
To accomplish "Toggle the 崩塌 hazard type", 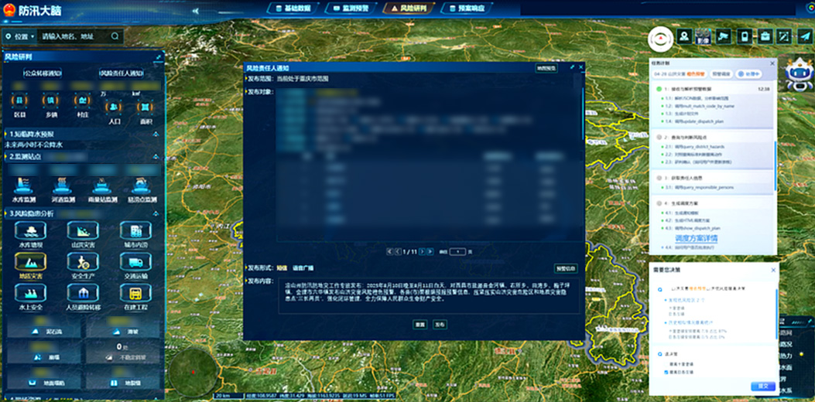I will tap(44, 353).
